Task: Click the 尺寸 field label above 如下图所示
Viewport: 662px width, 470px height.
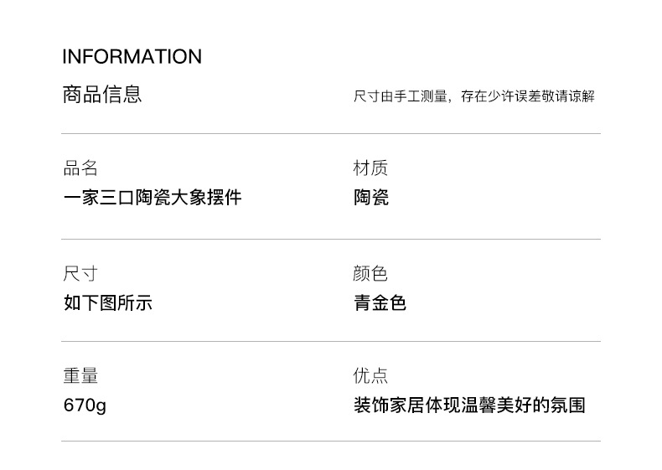Action: (x=80, y=273)
